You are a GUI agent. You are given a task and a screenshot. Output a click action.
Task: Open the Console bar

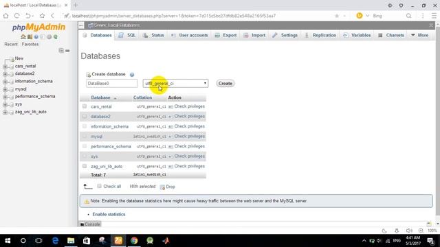click(90, 224)
